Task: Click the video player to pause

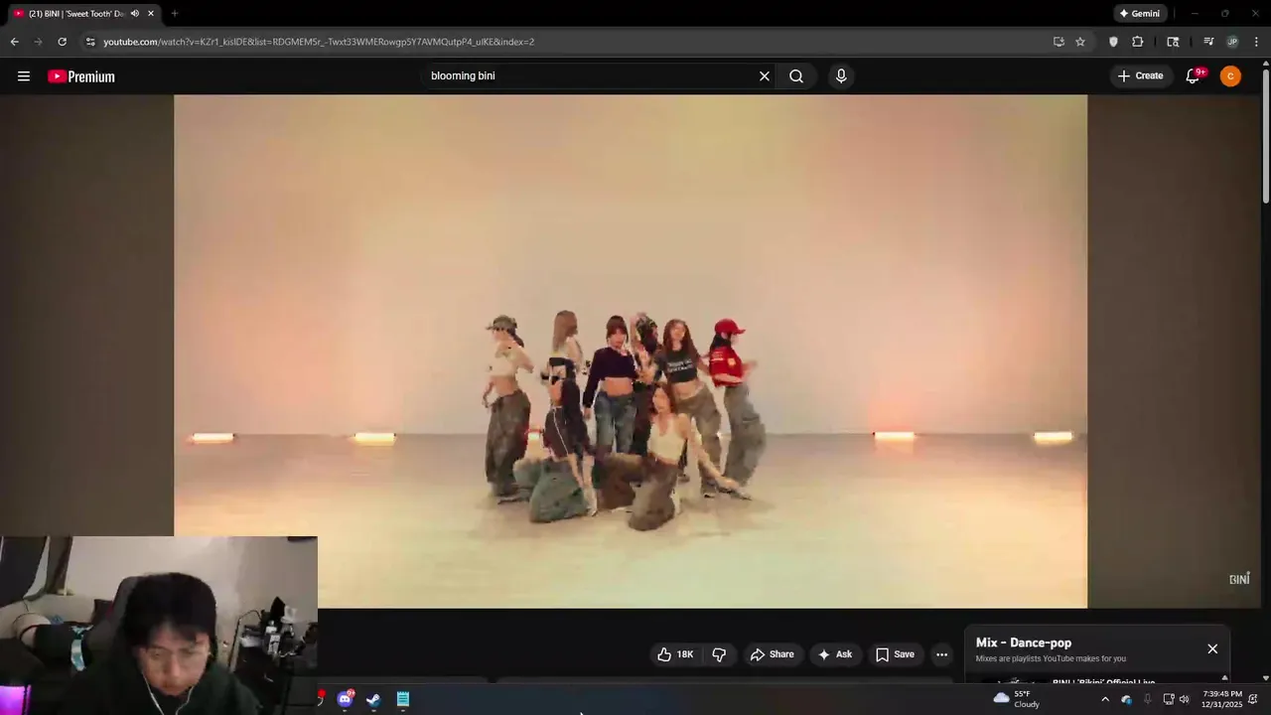Action: [x=631, y=351]
